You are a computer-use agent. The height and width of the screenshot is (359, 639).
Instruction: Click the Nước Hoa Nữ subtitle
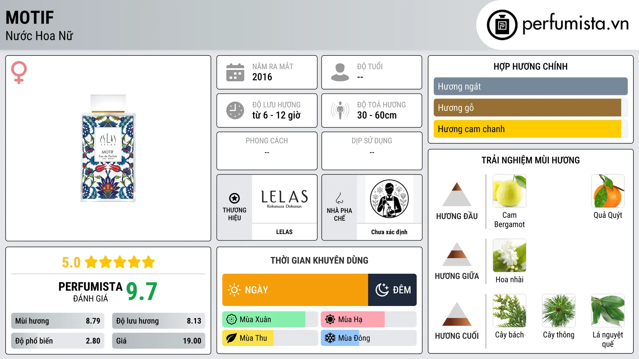coord(39,36)
